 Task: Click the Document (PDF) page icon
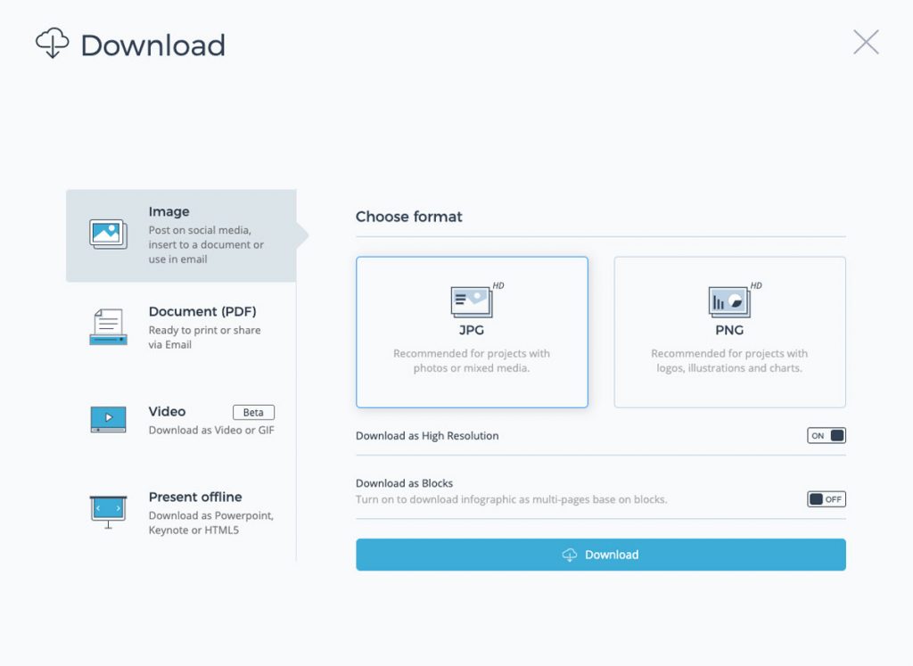[x=107, y=328]
